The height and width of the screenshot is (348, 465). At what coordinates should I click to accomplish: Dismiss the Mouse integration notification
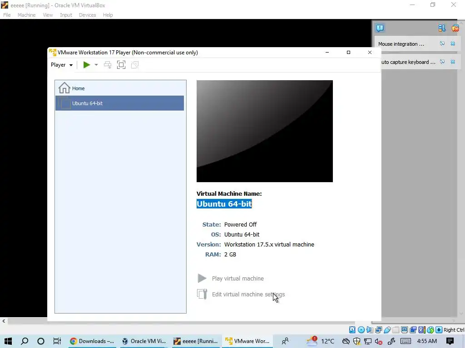tap(453, 43)
